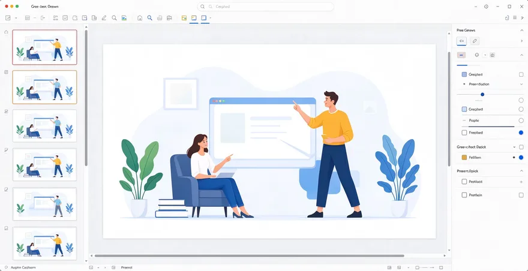This screenshot has width=528, height=271.
Task: Click the small icon beside fourth thumbnail
Action: pos(6,150)
